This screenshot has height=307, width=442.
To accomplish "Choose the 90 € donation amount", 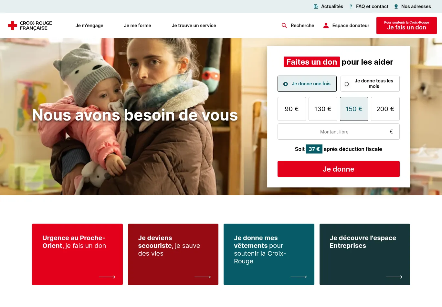I will pyautogui.click(x=292, y=109).
